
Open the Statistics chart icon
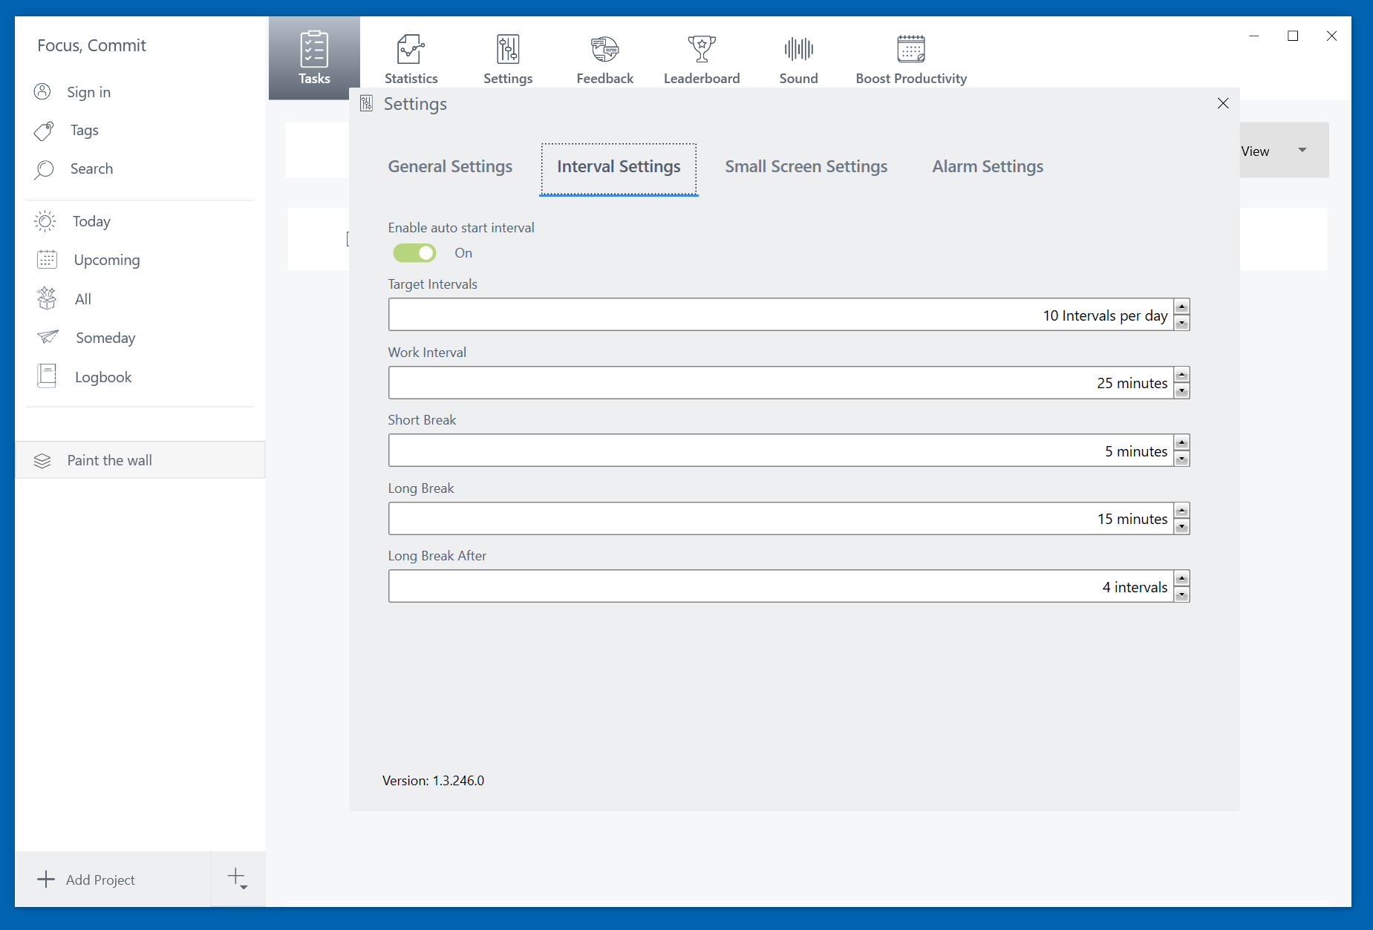[411, 50]
